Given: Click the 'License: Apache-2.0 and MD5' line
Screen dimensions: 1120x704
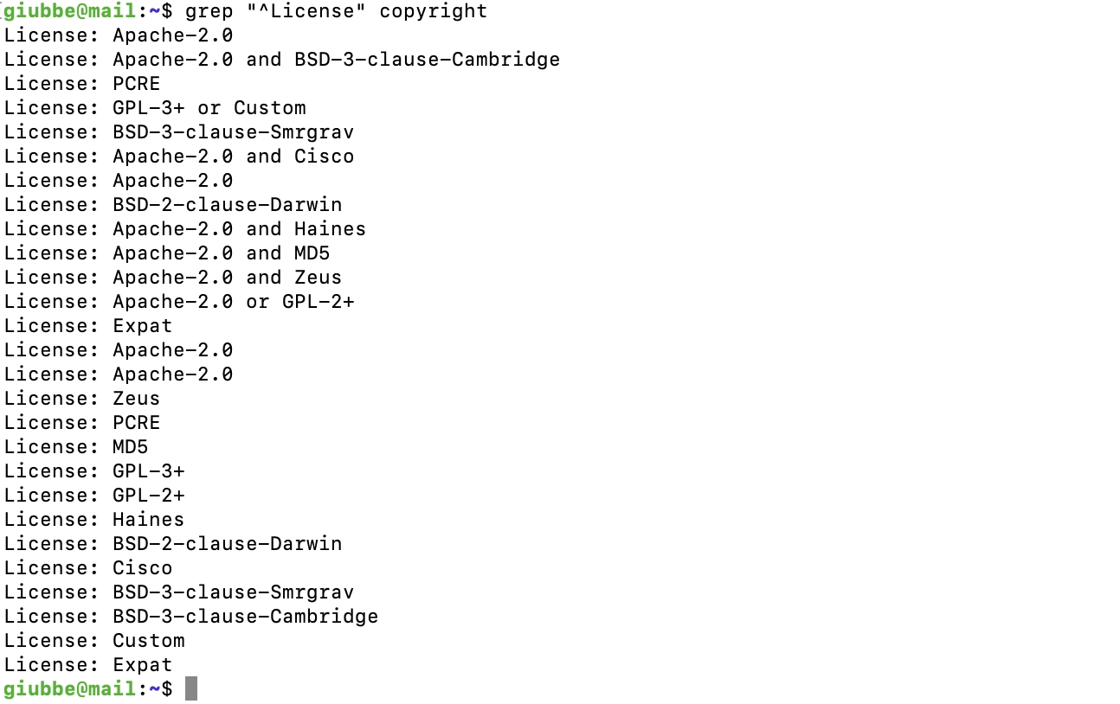Looking at the screenshot, I should tap(167, 253).
